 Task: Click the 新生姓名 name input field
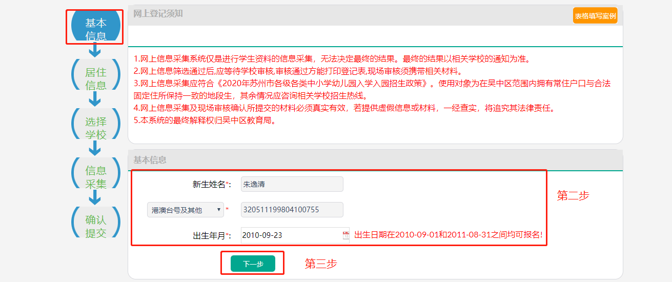tap(292, 184)
